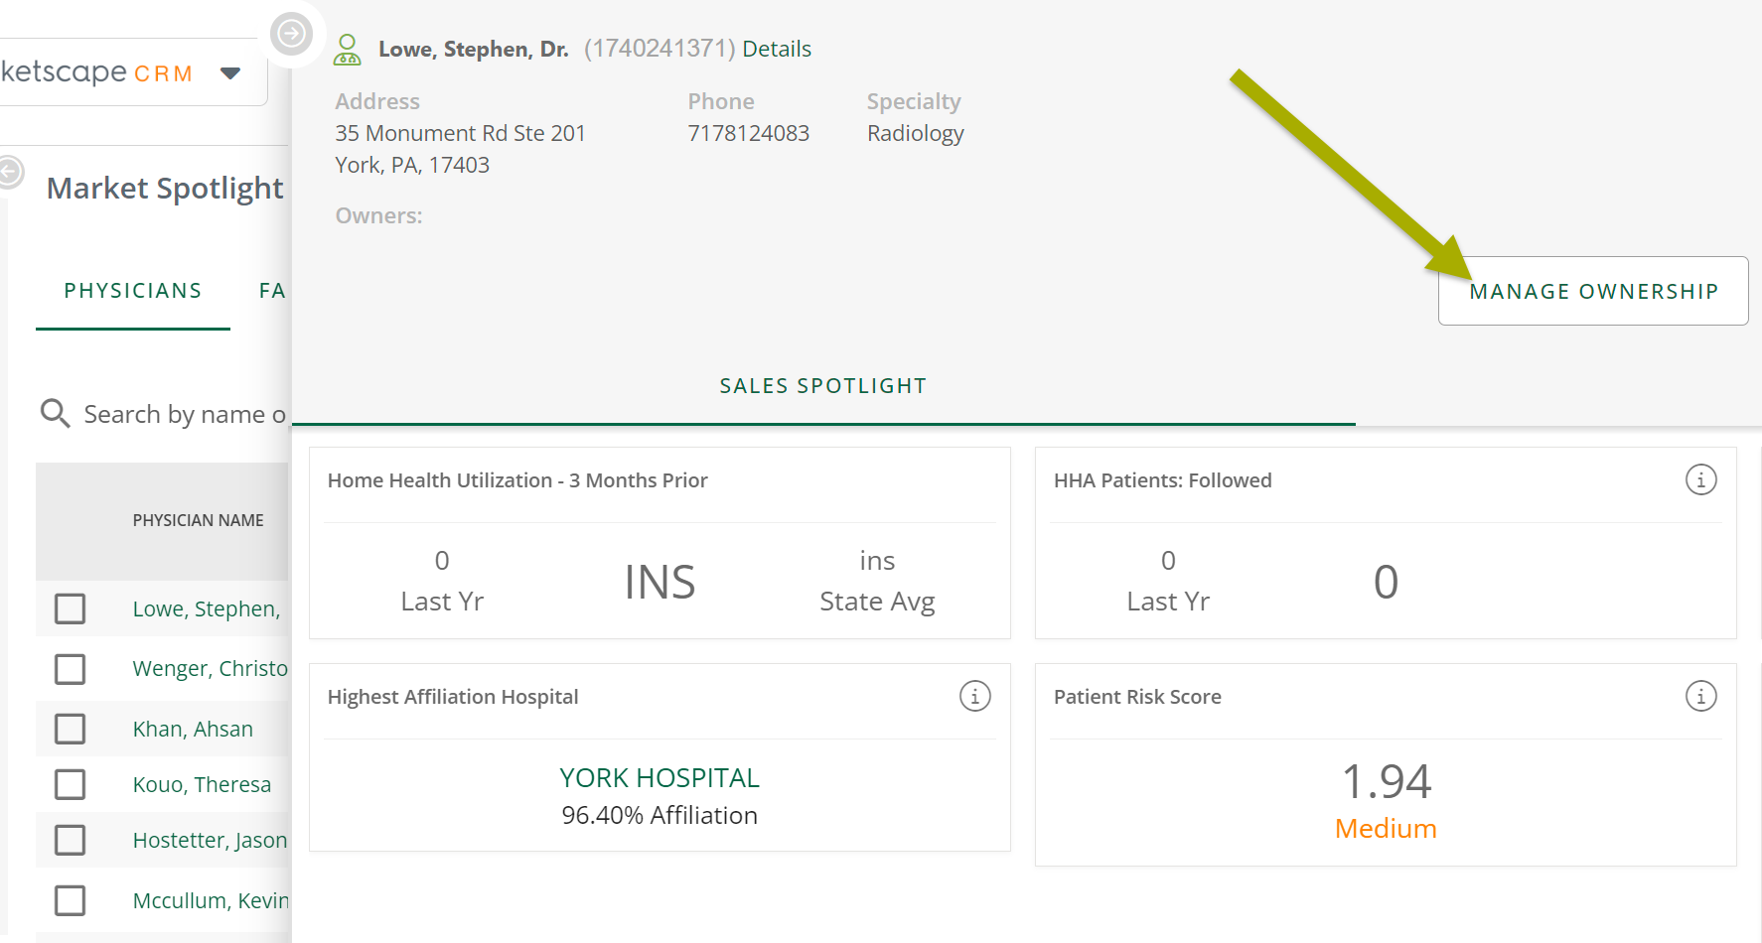Screen dimensions: 1762x943
Task: Expand the Marketscape CRM dropdown arrow
Action: (x=230, y=73)
